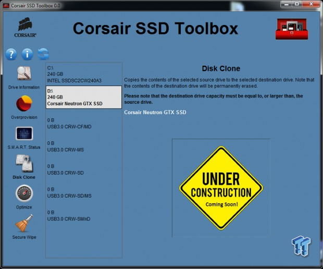
Task: Click the Corsair SSD Toolbox main title
Action: pyautogui.click(x=156, y=29)
